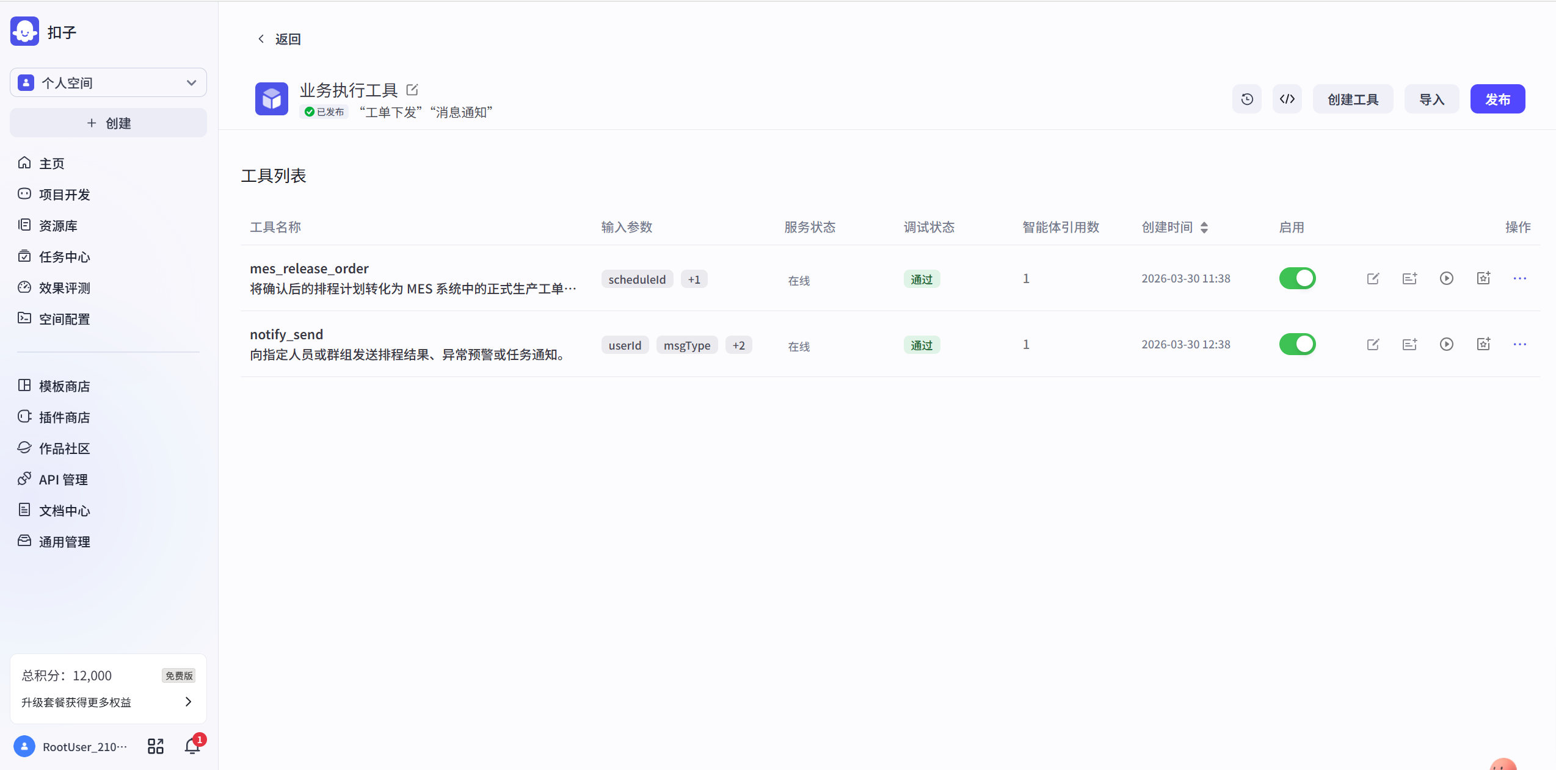Click the 2026-03-30 12:38 creation time

(1185, 344)
